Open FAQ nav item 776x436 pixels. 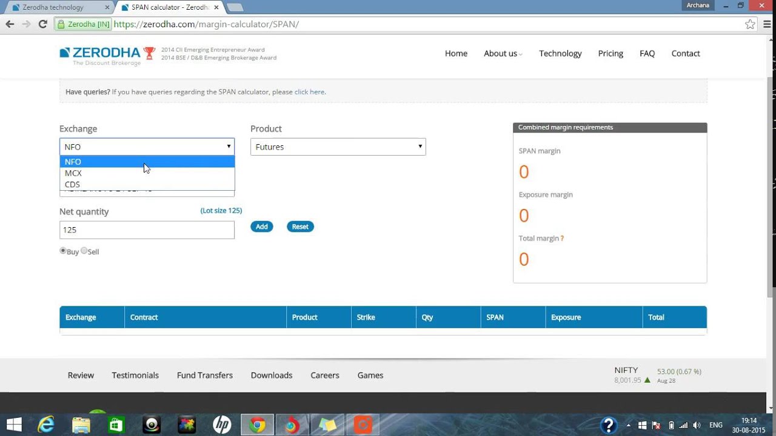coord(647,53)
